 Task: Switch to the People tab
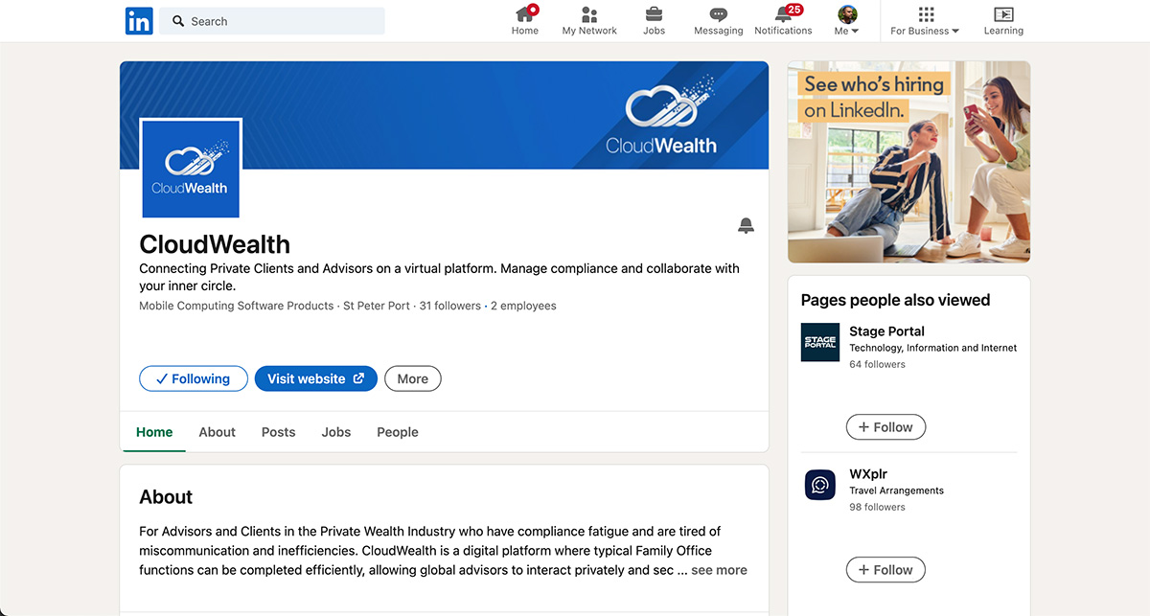(397, 432)
